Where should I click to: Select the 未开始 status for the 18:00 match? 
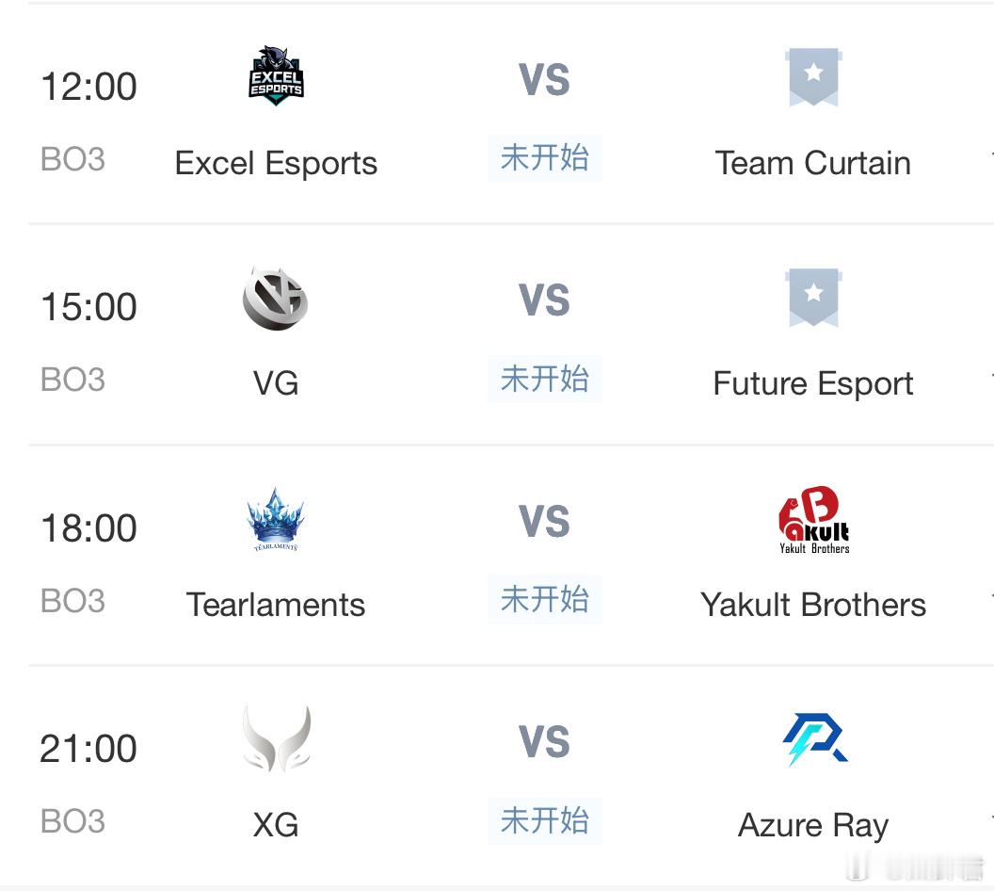[545, 599]
